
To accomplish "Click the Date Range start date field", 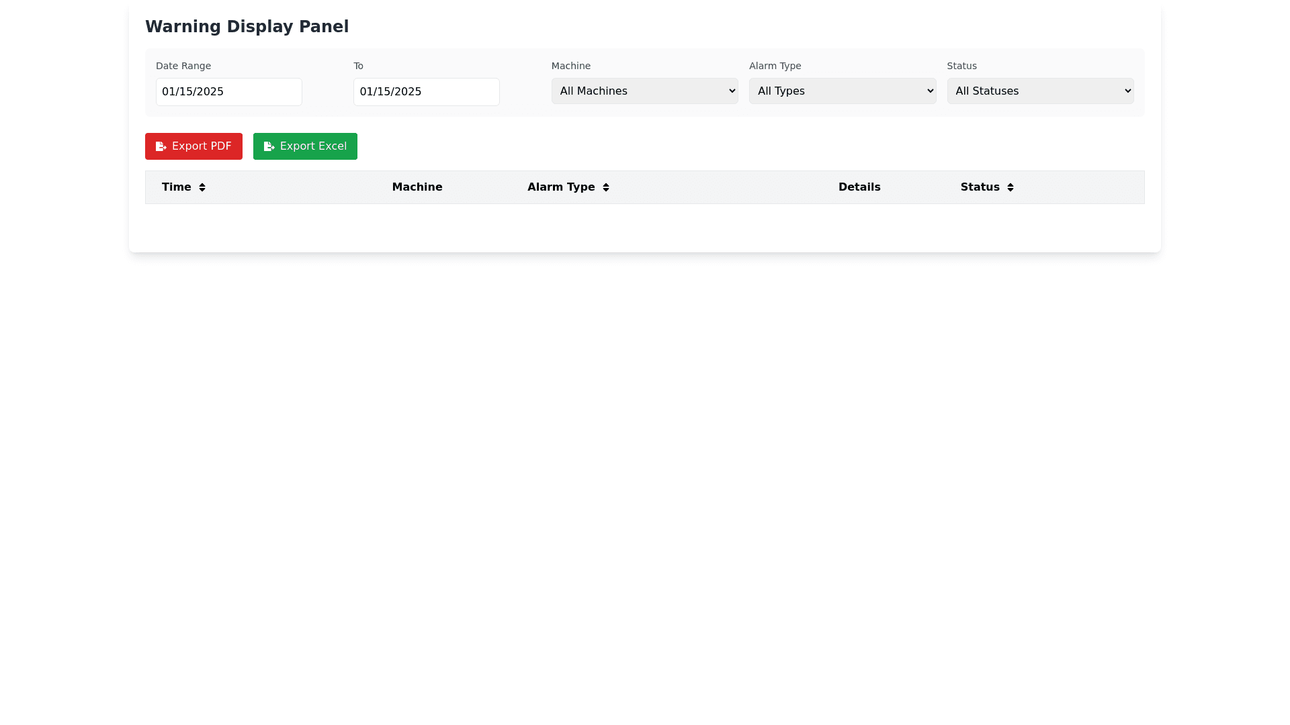I will click(x=228, y=92).
